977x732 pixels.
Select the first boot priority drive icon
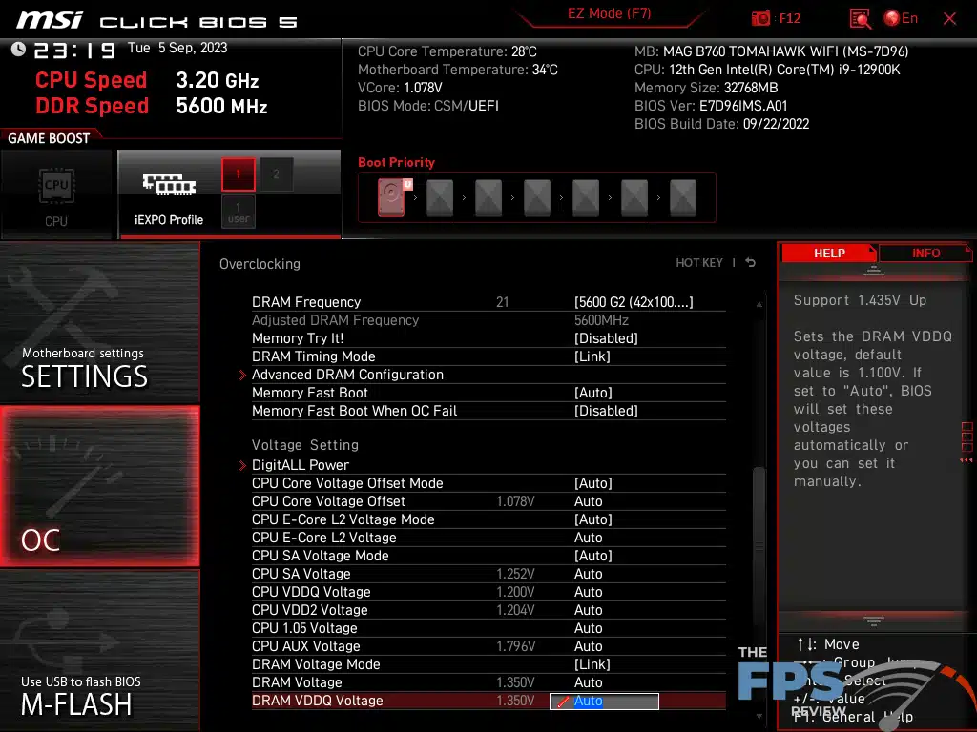pyautogui.click(x=391, y=197)
